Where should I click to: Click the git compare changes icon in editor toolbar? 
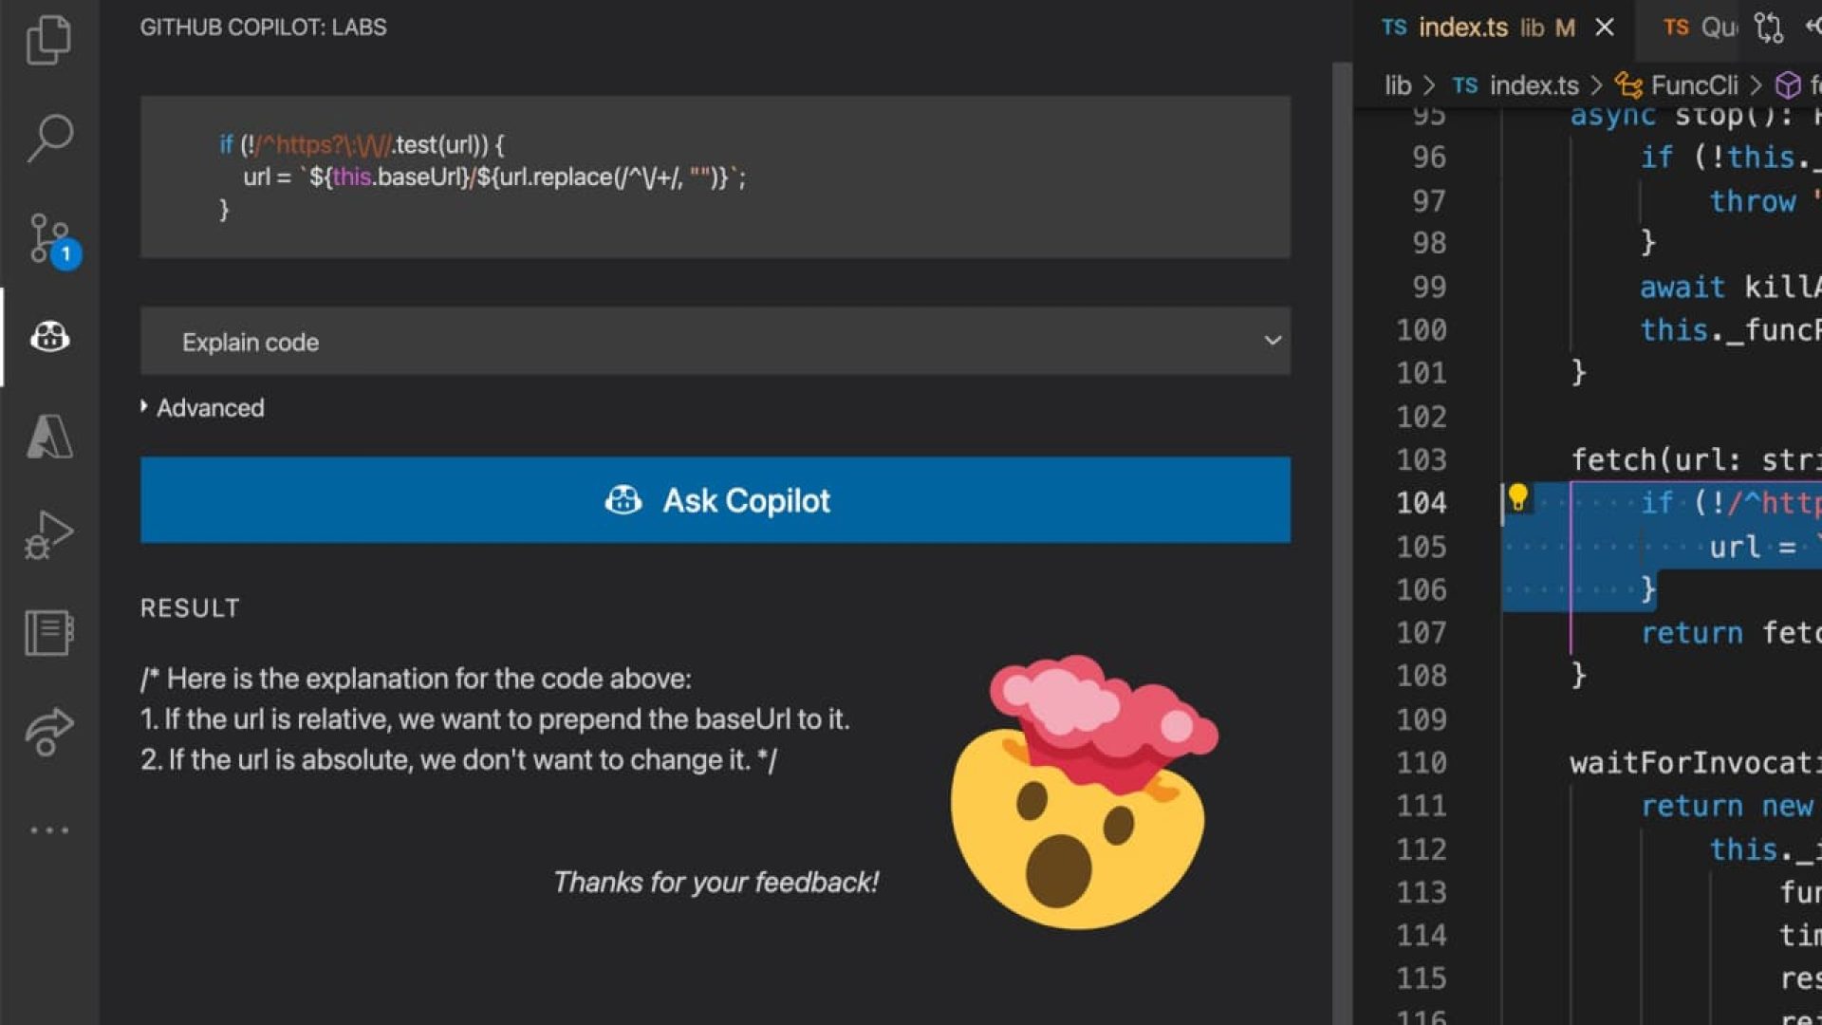point(1768,28)
